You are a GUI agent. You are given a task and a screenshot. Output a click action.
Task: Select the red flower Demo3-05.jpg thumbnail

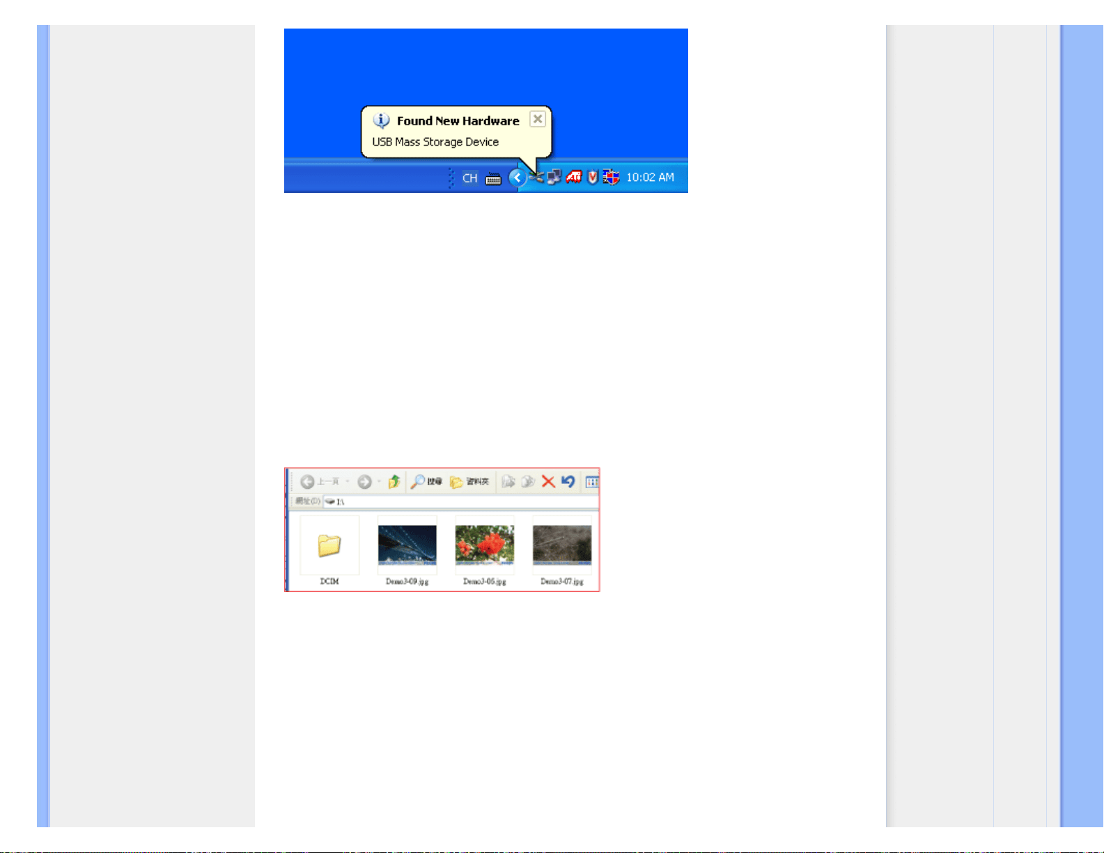coord(485,545)
